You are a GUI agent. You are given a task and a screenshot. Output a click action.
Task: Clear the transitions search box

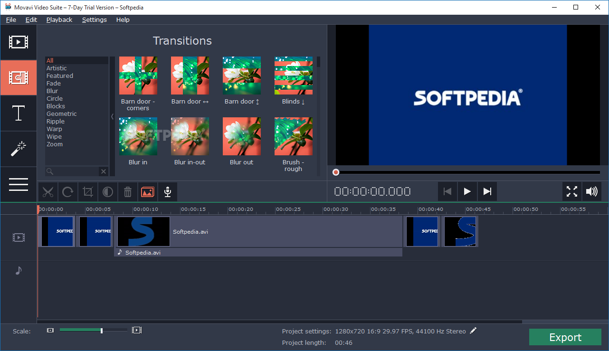pos(104,171)
